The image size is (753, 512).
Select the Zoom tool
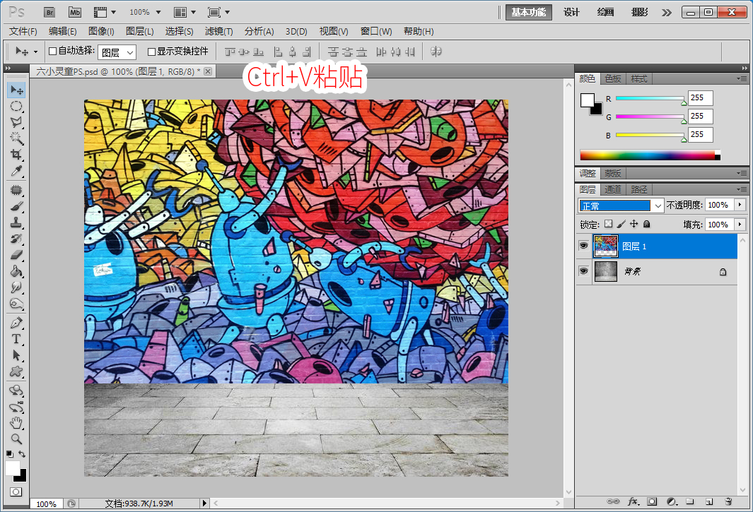16,439
